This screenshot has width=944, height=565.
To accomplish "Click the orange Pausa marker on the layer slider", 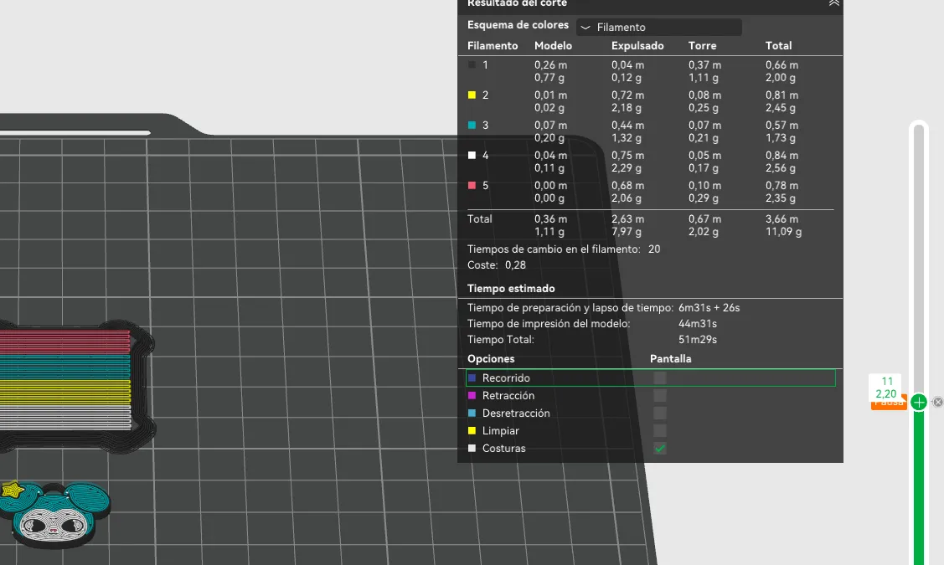I will click(889, 405).
